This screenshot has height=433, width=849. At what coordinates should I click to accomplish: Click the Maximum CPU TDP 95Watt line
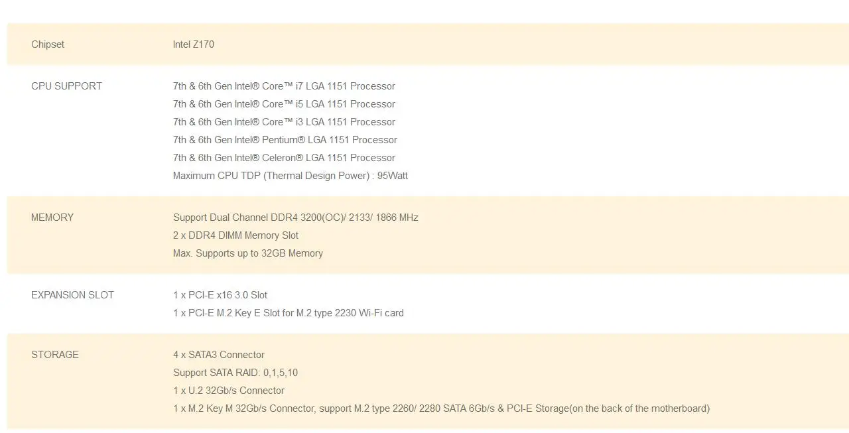(291, 176)
